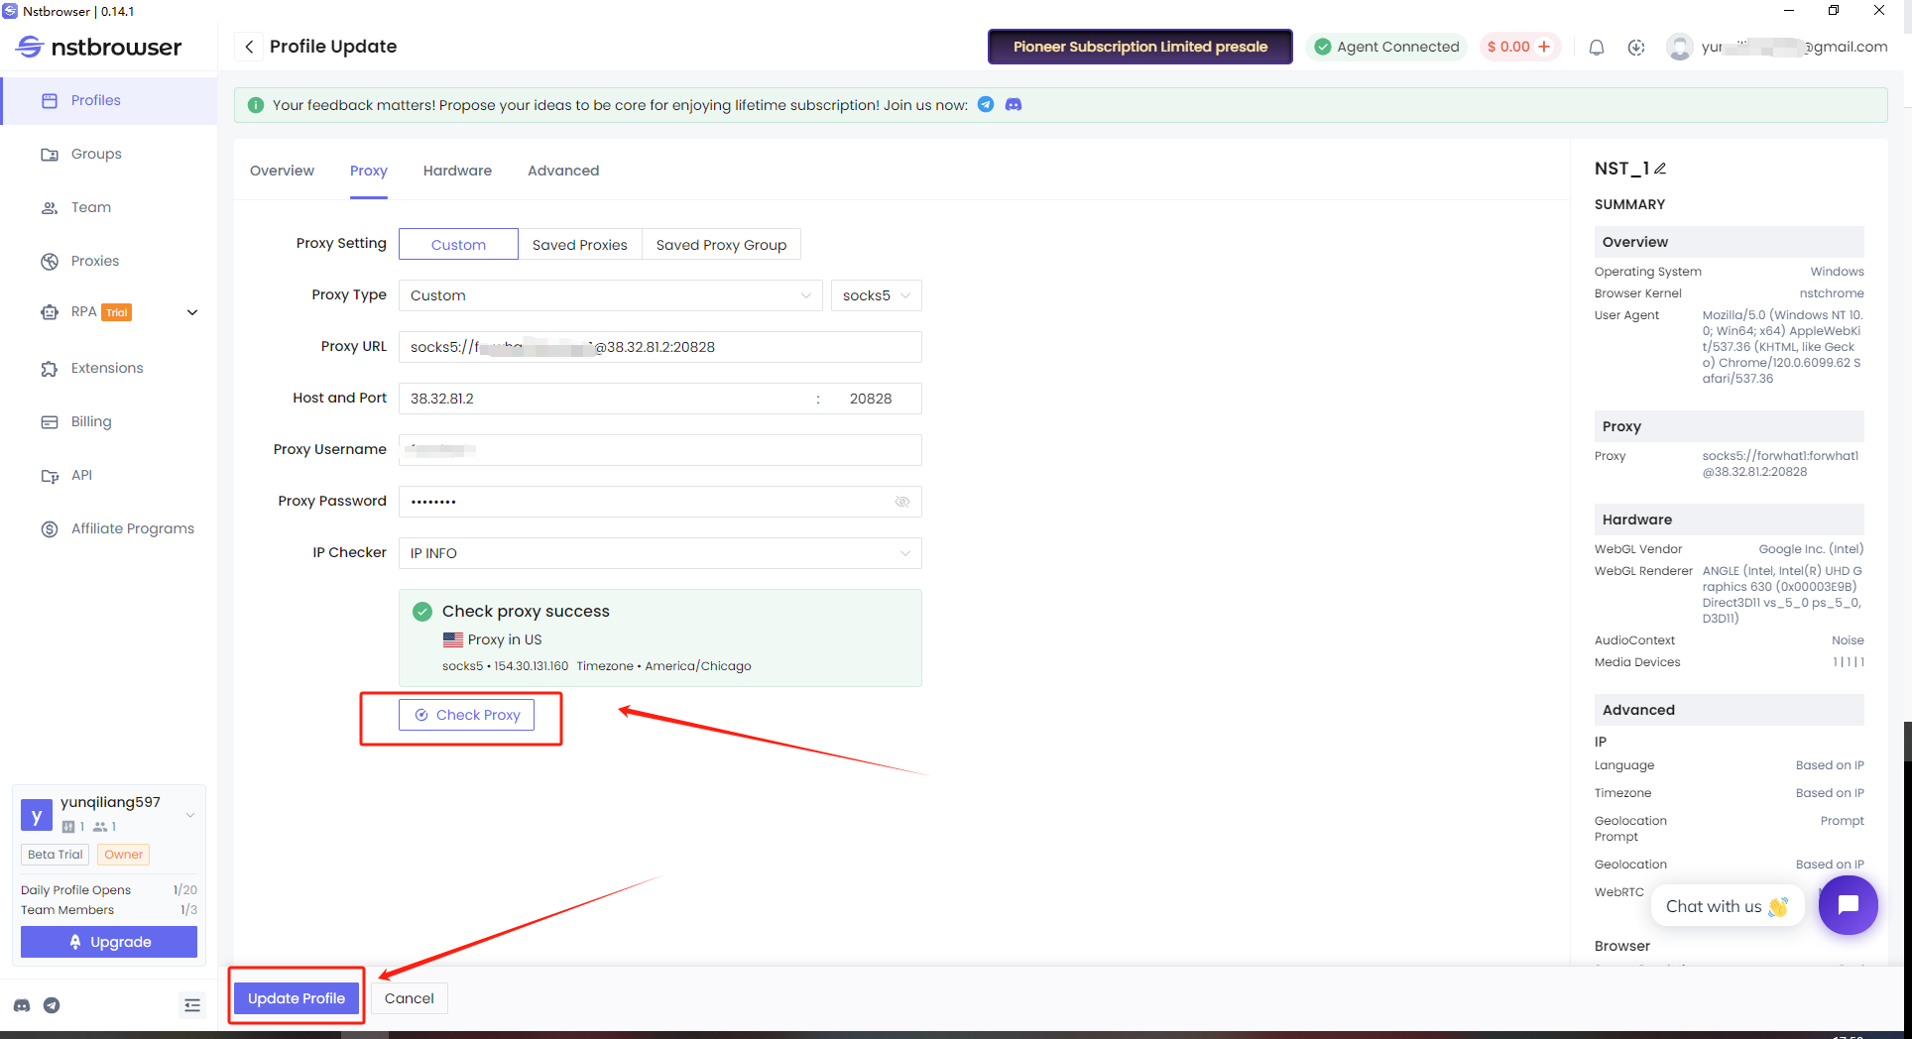This screenshot has width=1912, height=1039.
Task: Switch to the Hardware tab
Action: (457, 171)
